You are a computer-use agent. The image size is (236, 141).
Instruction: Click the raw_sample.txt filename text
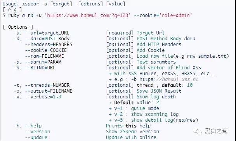coord(206,56)
